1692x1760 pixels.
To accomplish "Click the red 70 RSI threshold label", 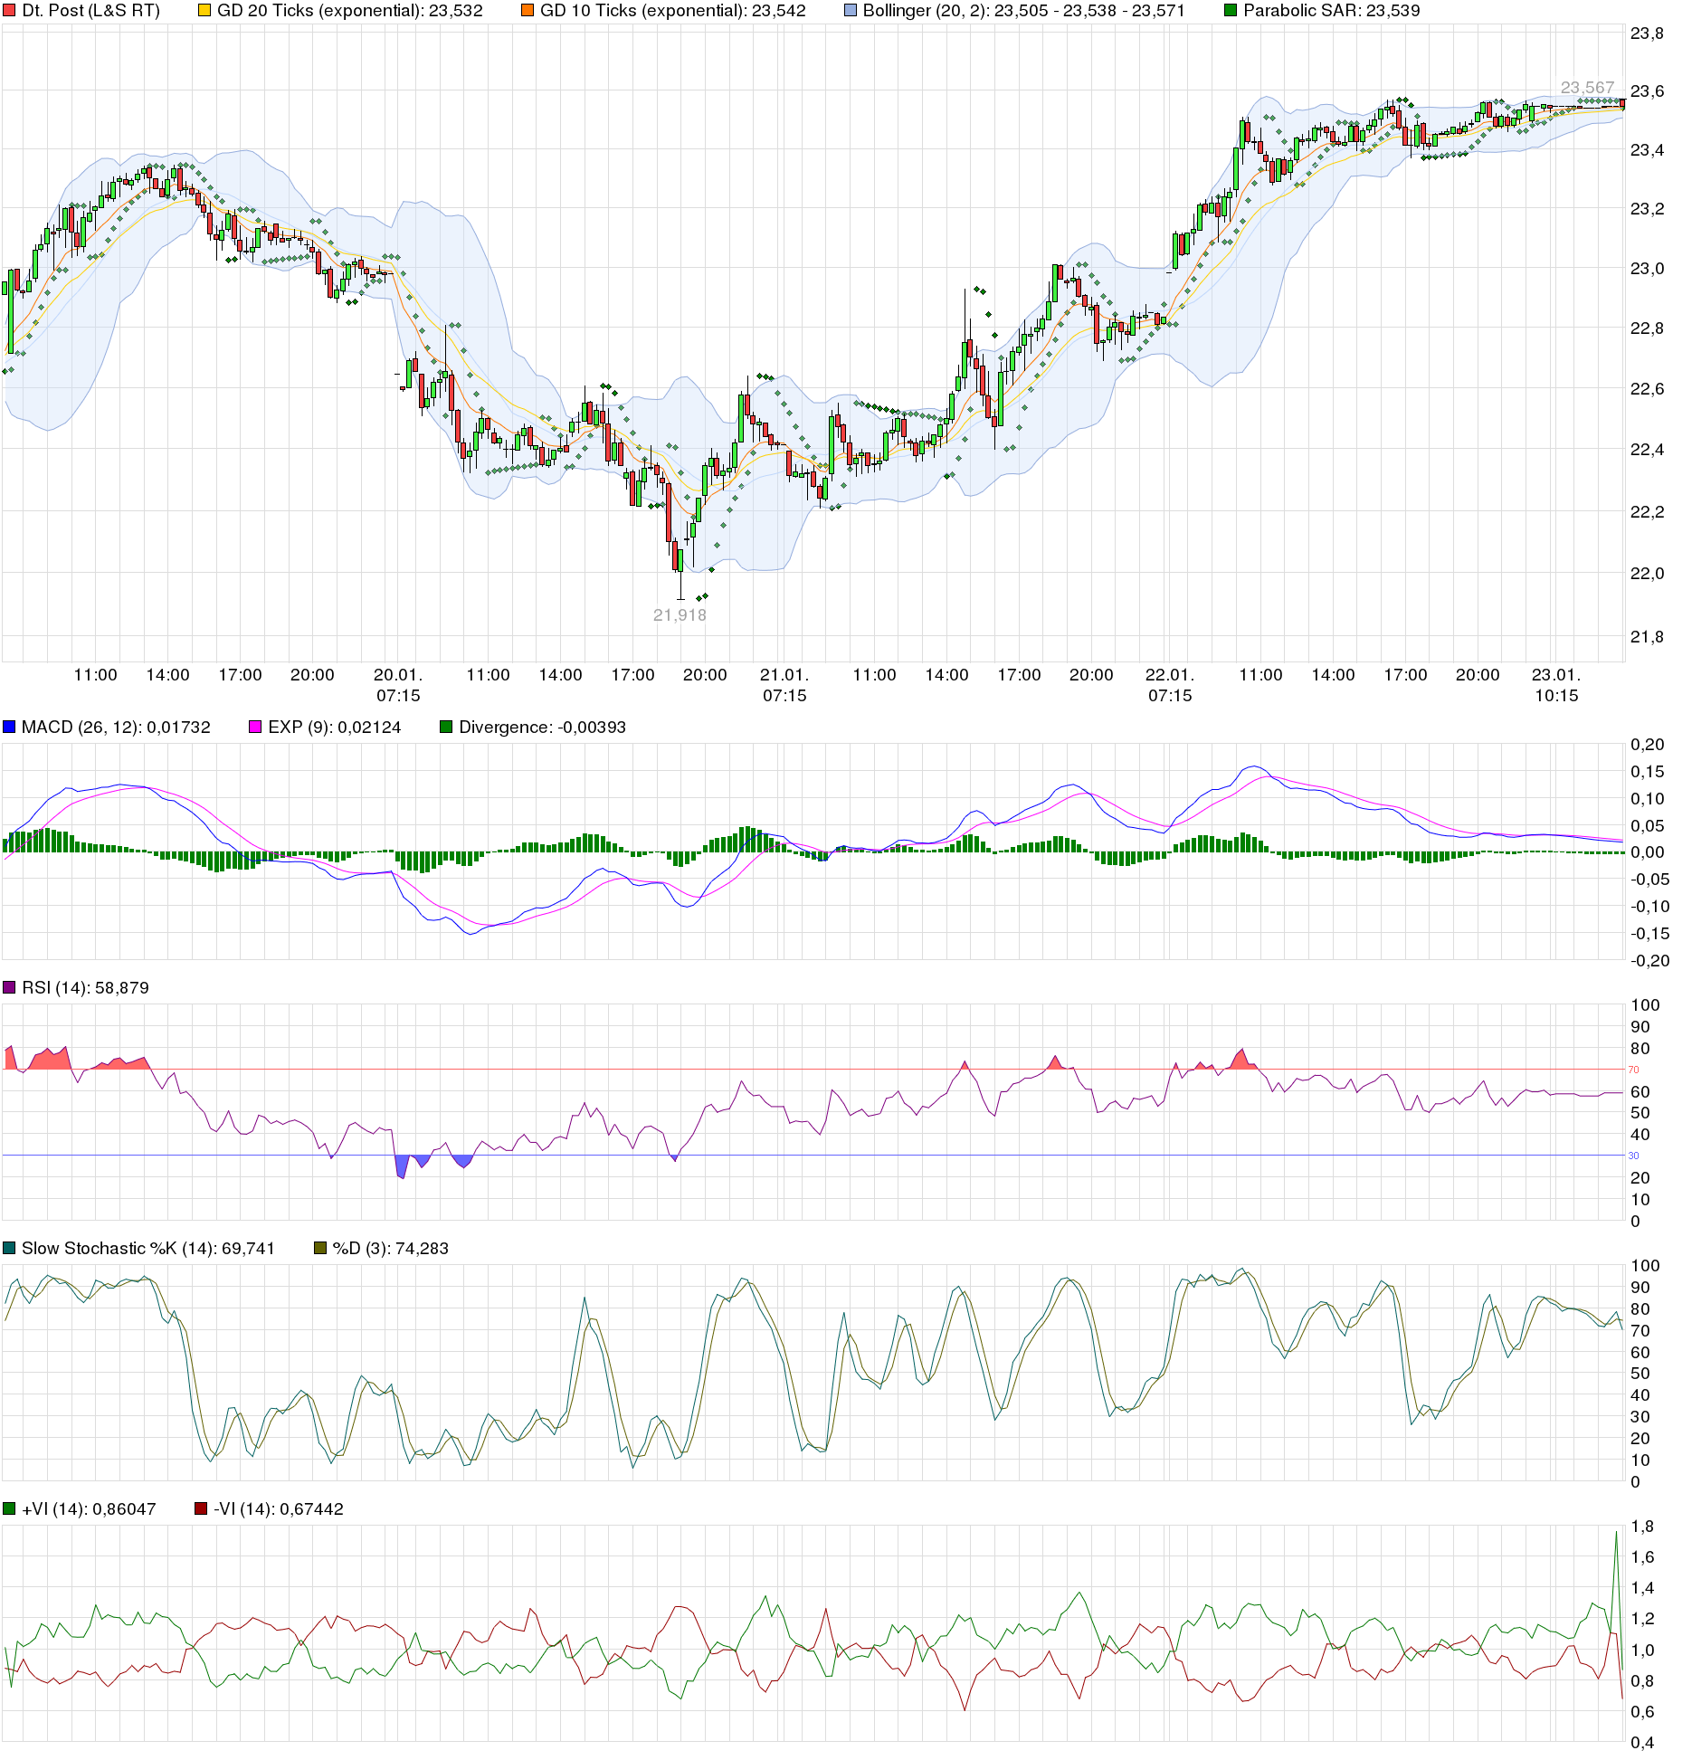I will click(x=1633, y=1070).
